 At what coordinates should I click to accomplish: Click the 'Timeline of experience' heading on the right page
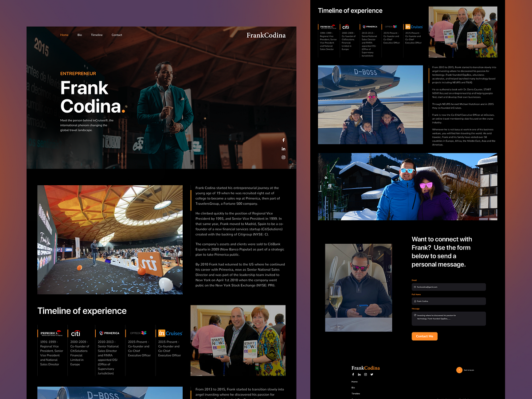(x=350, y=11)
